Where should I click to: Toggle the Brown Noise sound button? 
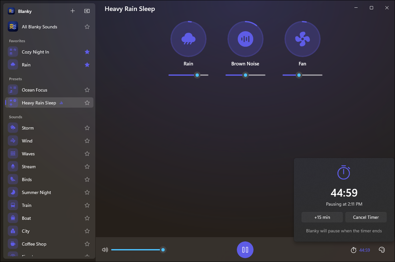click(246, 39)
